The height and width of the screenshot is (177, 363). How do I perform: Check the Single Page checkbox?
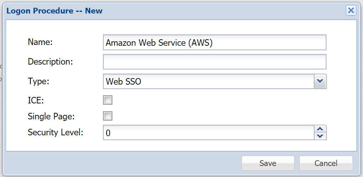pyautogui.click(x=108, y=116)
